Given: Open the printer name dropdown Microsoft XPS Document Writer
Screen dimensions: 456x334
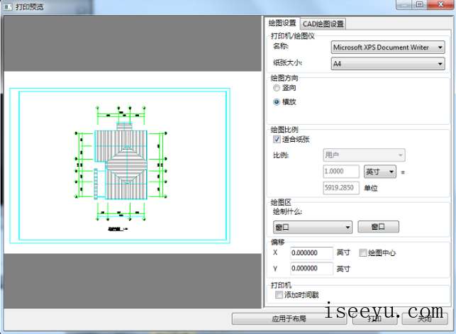Looking at the screenshot, I should (388, 47).
